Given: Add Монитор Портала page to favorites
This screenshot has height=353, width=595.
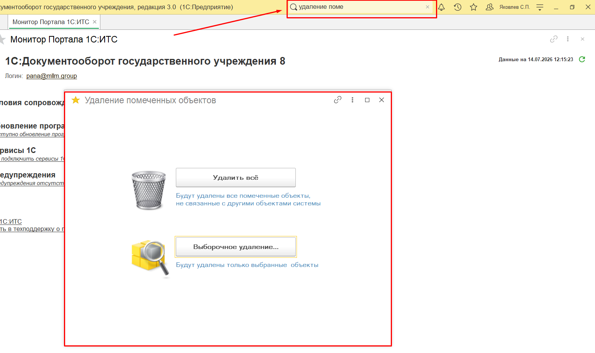Looking at the screenshot, I should coord(2,39).
